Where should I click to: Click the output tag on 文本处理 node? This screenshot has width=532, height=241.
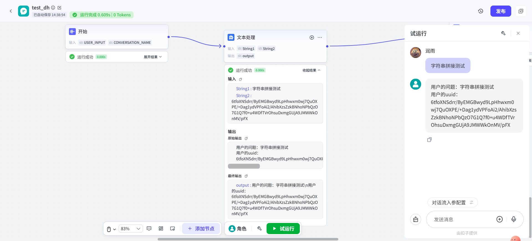click(246, 56)
